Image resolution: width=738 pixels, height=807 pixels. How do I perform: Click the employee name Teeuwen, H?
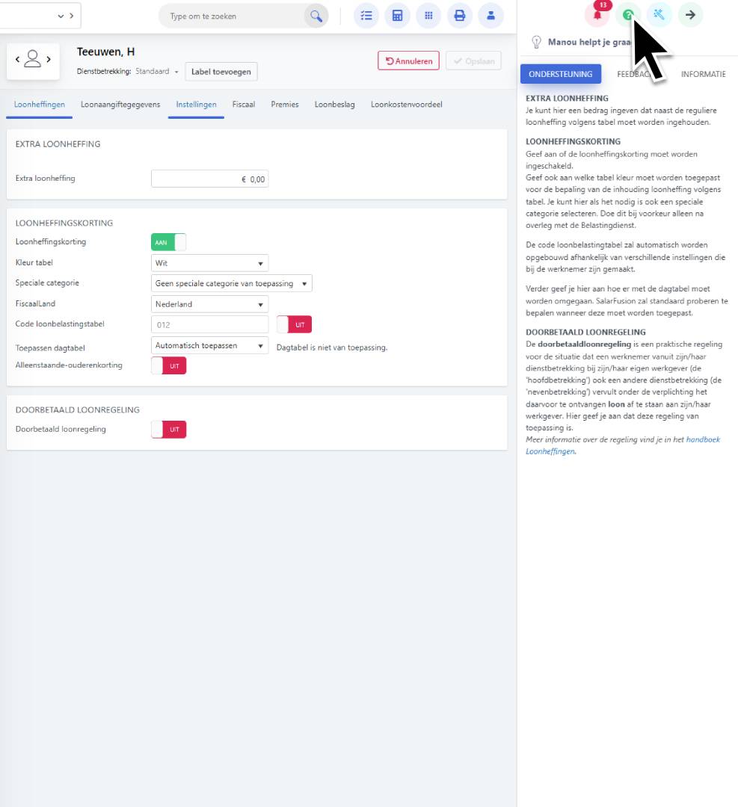tap(105, 52)
